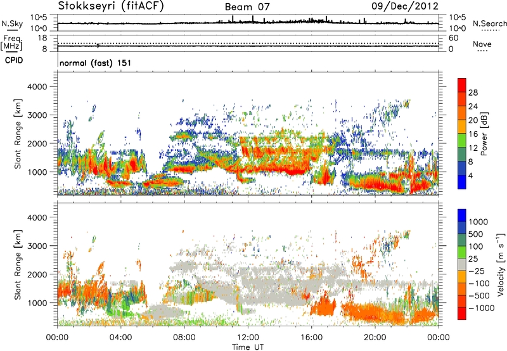Click the Beam 07 label
This screenshot has height=351, width=507.
coord(247,7)
